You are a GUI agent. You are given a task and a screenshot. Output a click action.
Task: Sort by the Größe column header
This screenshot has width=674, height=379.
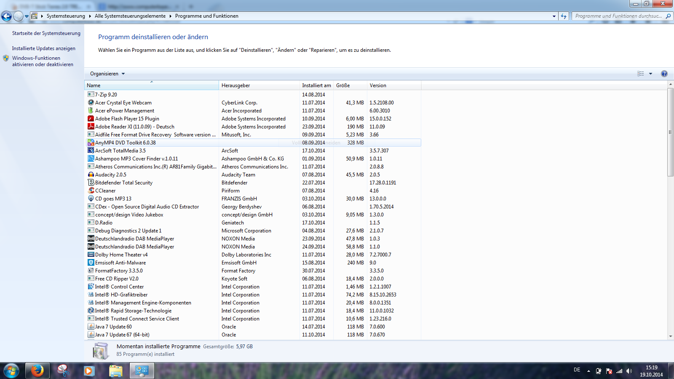(350, 85)
